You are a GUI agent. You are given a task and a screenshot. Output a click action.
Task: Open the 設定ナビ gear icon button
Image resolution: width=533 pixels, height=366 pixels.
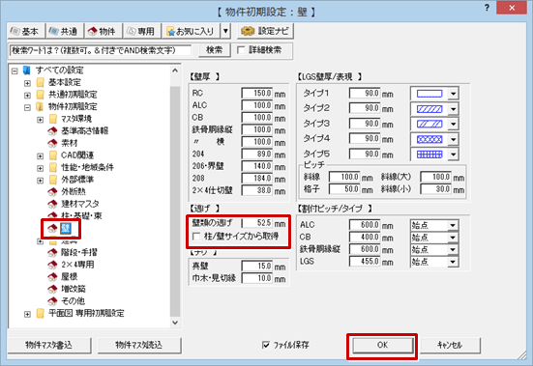pos(265,31)
